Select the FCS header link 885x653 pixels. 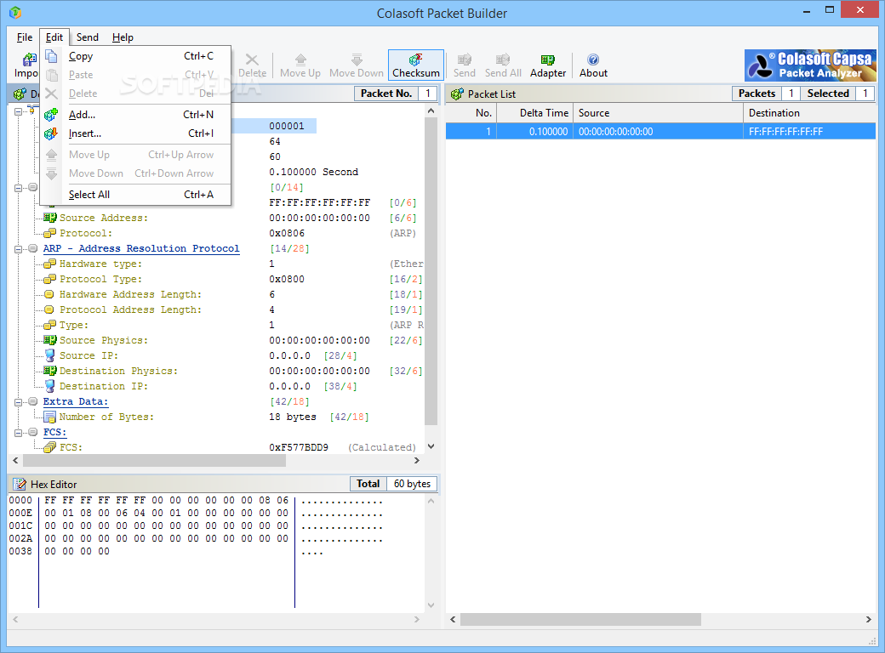pyautogui.click(x=54, y=432)
